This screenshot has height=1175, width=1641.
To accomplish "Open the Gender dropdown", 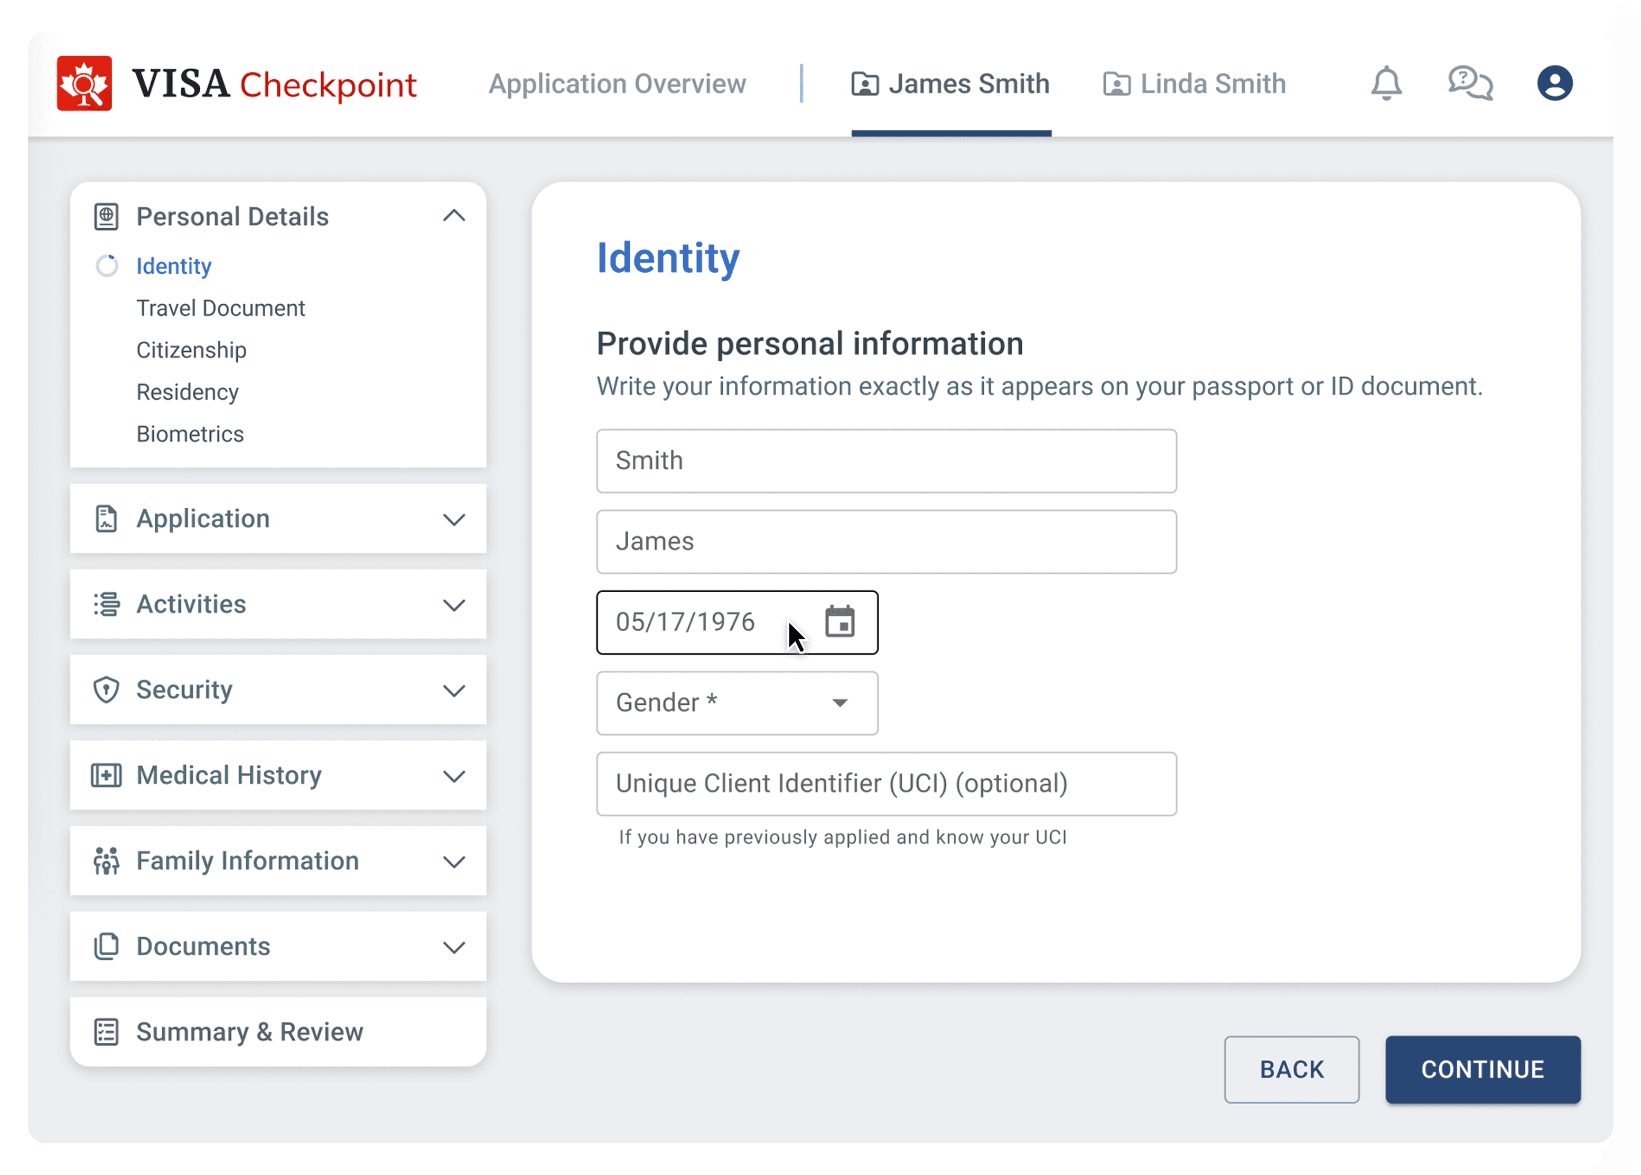I will tap(736, 703).
